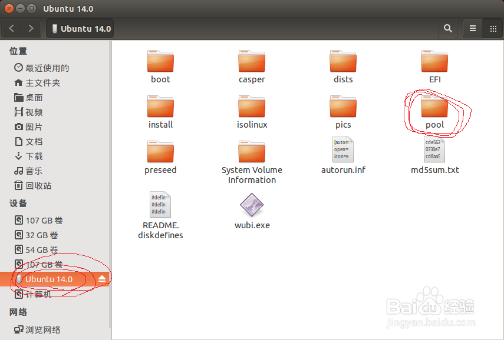The height and width of the screenshot is (340, 504).
Task: Go to 主文件夹 home folder
Action: pyautogui.click(x=37, y=83)
